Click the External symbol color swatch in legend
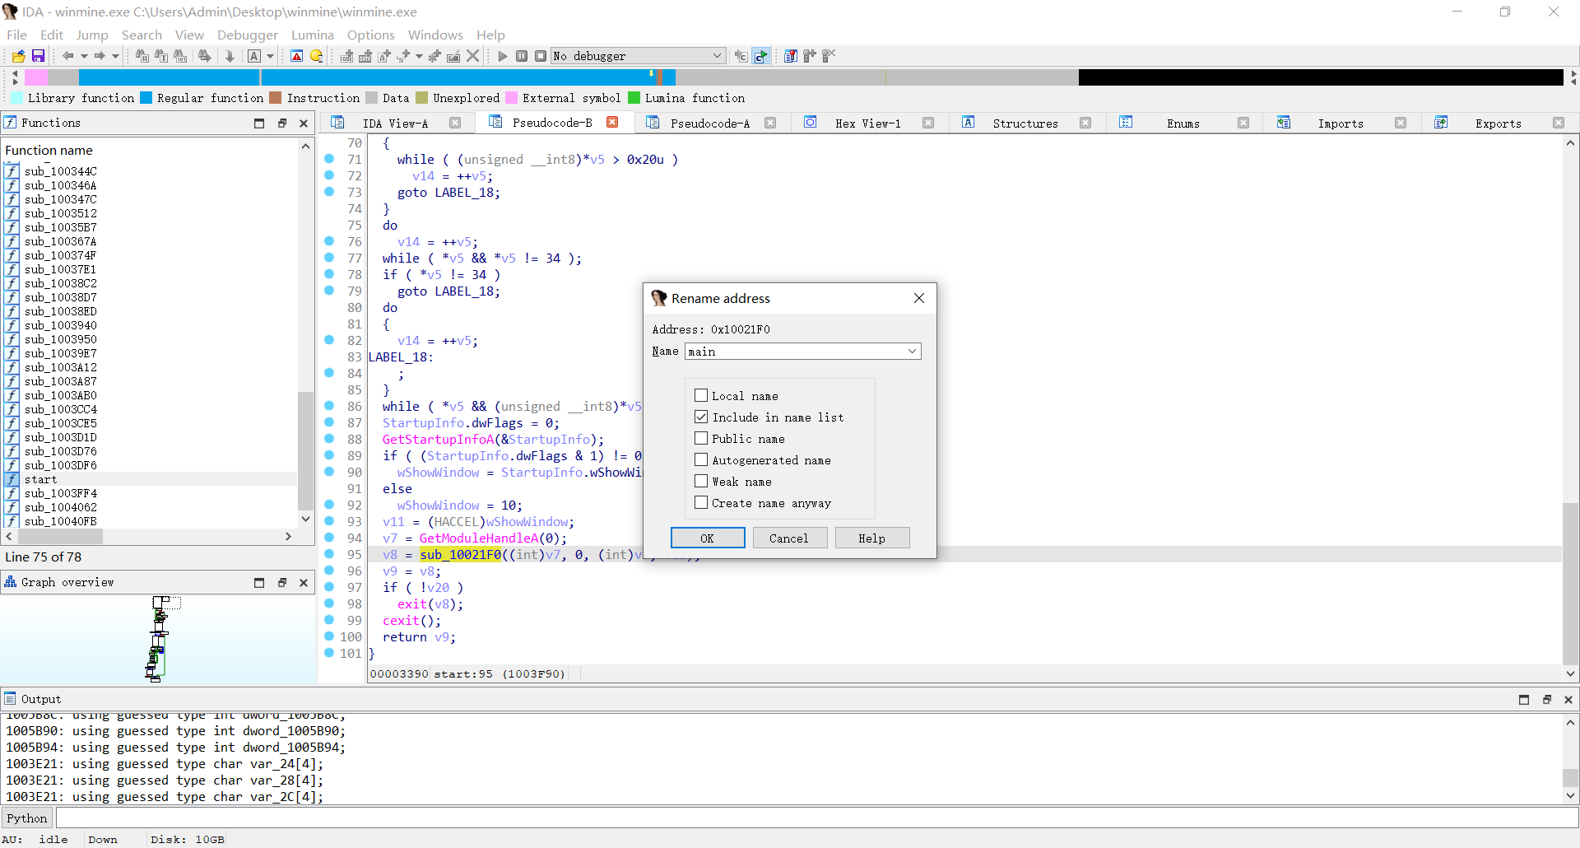The height and width of the screenshot is (848, 1580). (511, 98)
